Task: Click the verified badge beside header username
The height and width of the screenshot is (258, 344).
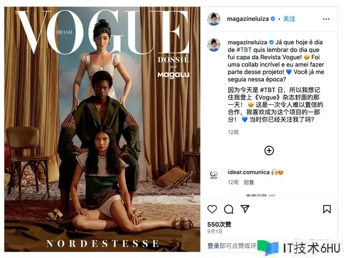Action: click(273, 19)
